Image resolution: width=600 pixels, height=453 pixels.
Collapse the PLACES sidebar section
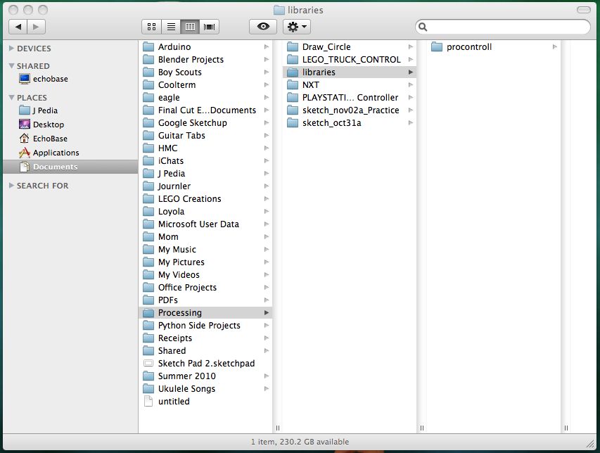click(11, 98)
